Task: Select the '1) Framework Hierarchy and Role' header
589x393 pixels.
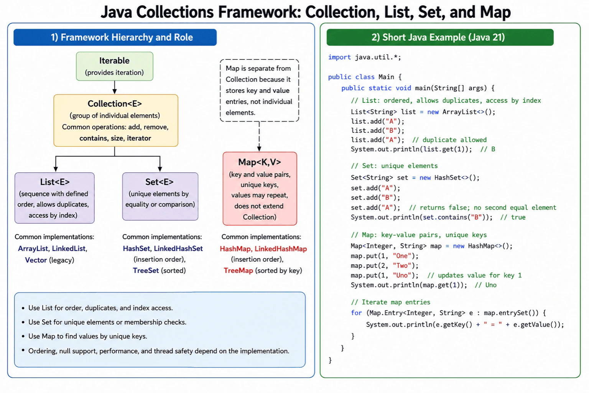Action: (x=115, y=37)
